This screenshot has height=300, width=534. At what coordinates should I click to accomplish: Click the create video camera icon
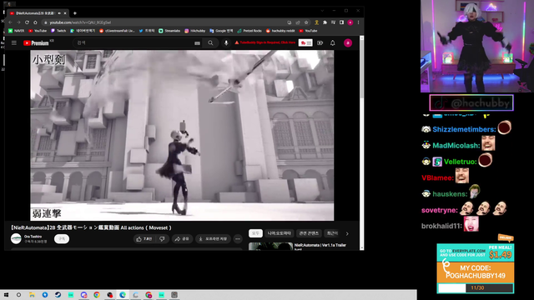(x=320, y=42)
